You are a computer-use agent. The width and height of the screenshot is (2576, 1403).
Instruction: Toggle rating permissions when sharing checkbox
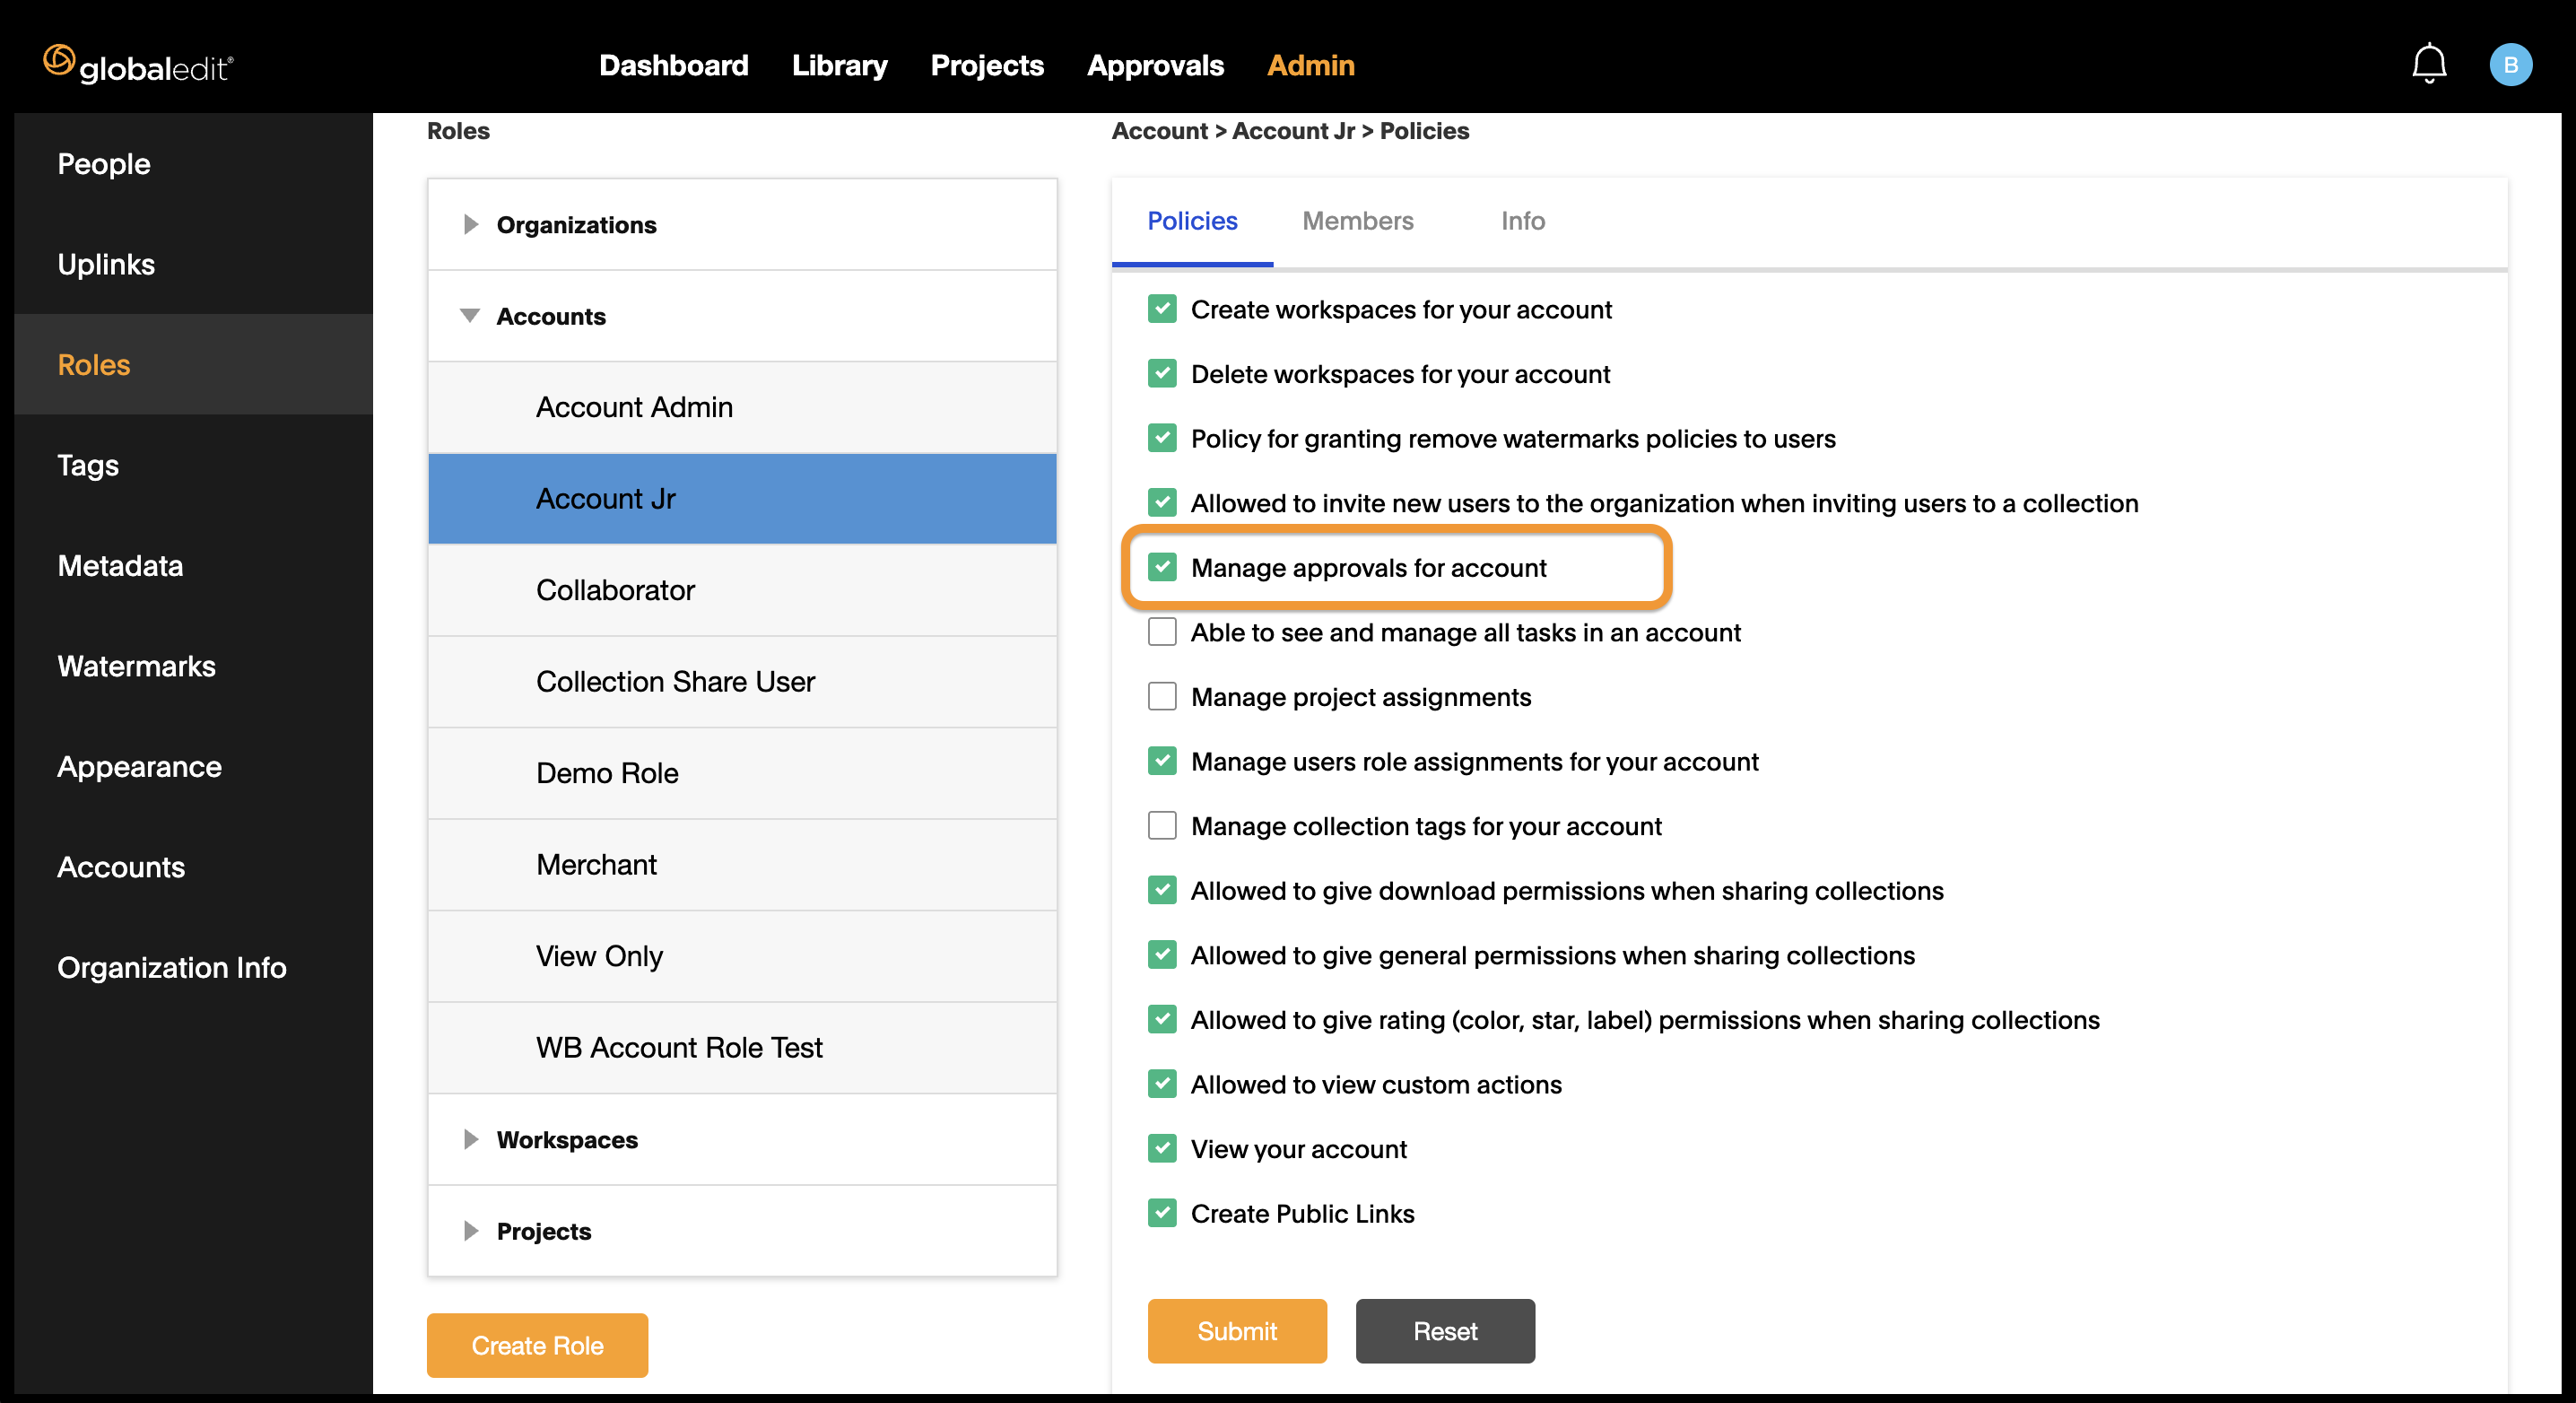(x=1162, y=1020)
